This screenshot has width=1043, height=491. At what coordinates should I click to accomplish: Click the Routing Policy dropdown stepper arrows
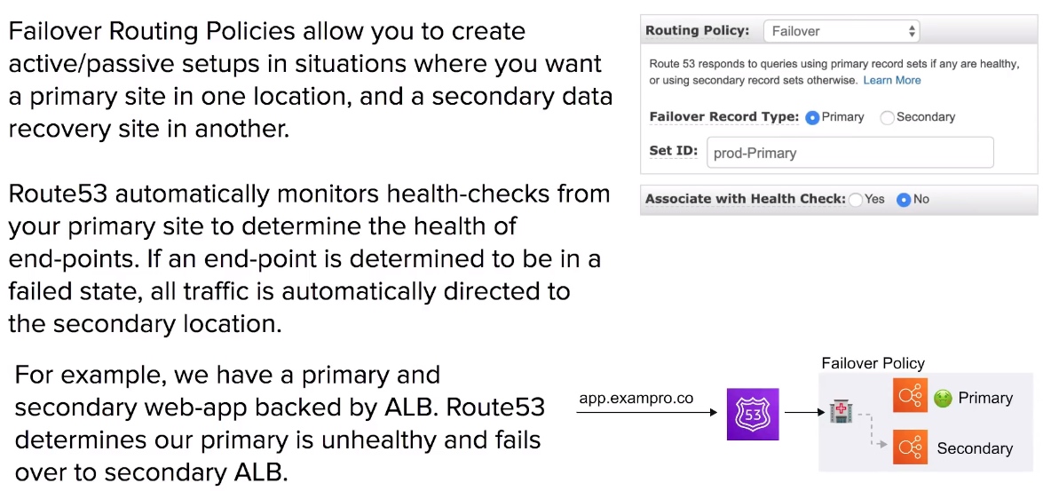coord(912,31)
